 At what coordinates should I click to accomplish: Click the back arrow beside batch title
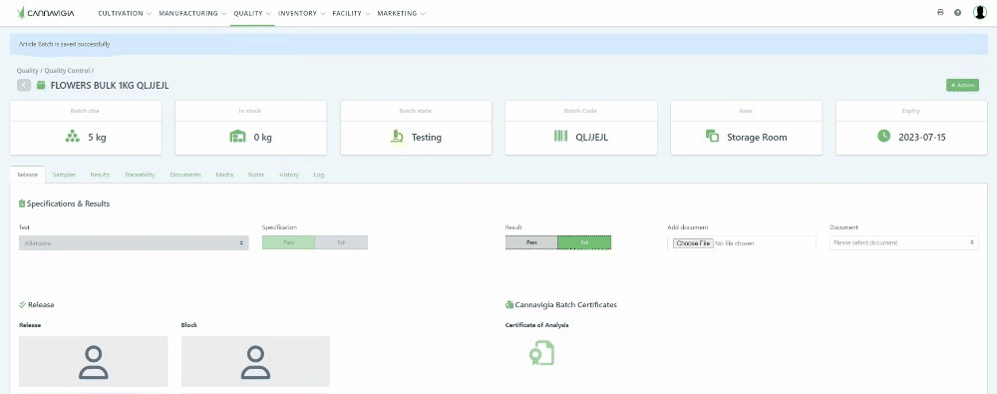(x=24, y=86)
